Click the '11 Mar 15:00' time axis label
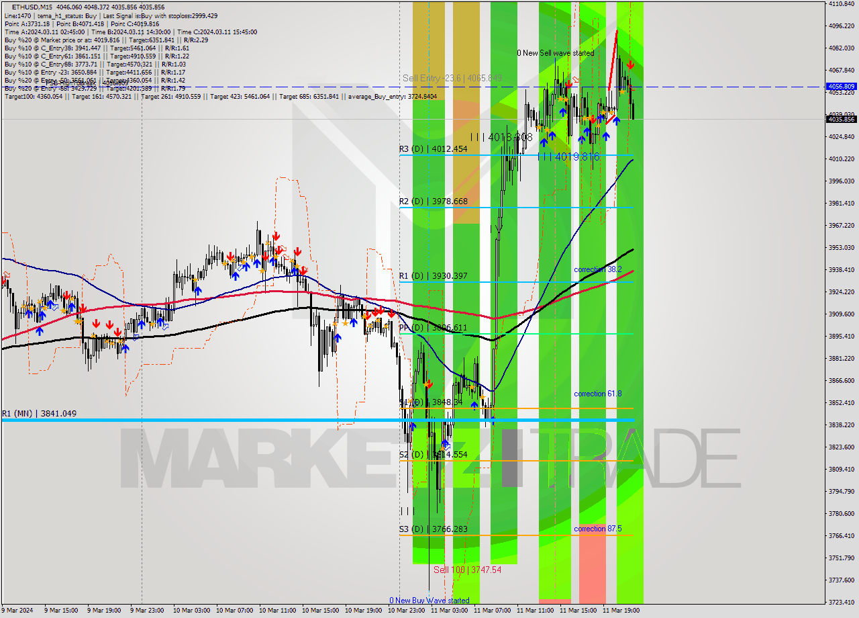 pyautogui.click(x=578, y=611)
